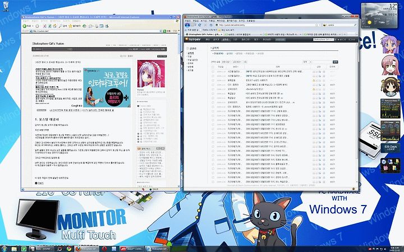This screenshot has height=252, width=404.
Task: Click the "1. 호스팅 대공사" heading text
Action: tap(47, 119)
